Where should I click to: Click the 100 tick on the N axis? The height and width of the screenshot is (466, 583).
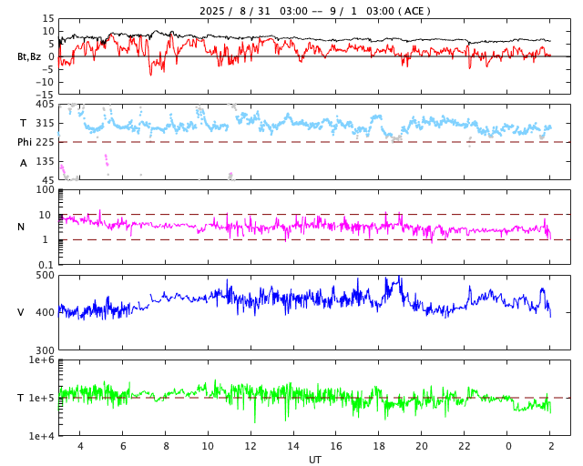[45, 190]
